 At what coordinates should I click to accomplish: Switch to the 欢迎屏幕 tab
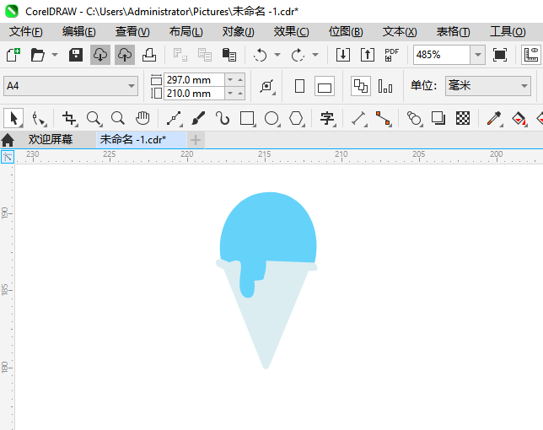51,139
